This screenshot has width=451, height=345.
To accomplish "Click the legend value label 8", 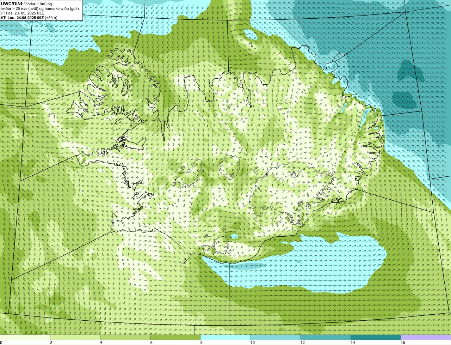I will [x=202, y=343].
